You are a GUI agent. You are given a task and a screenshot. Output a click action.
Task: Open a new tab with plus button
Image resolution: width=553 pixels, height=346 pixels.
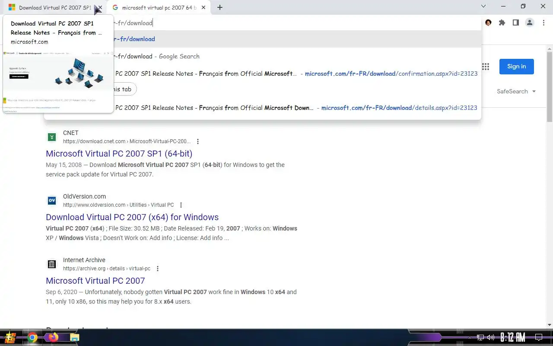point(220,7)
